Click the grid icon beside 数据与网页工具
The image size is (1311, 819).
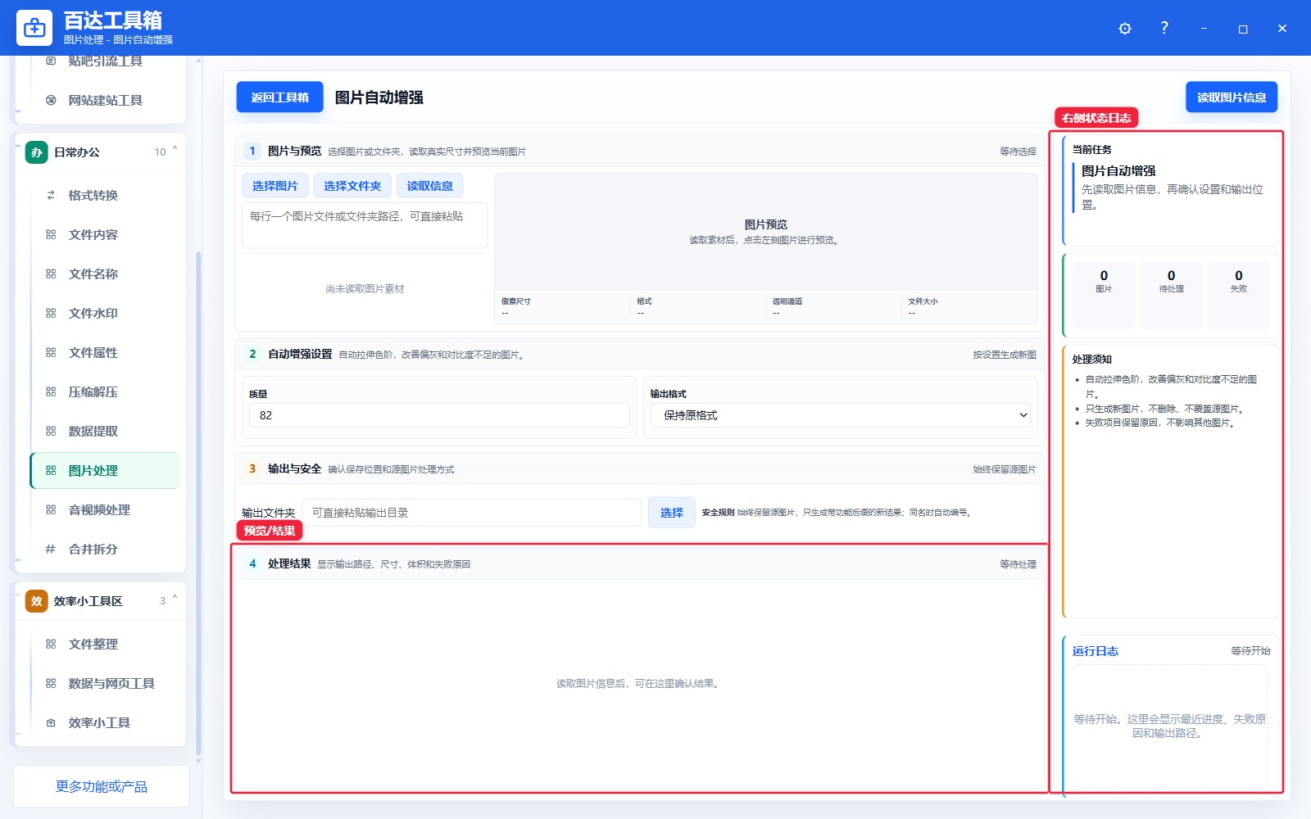point(51,683)
